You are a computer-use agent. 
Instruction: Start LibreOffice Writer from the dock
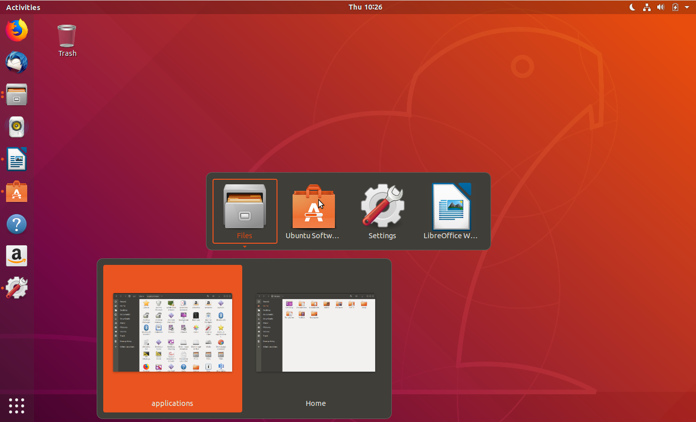click(17, 159)
